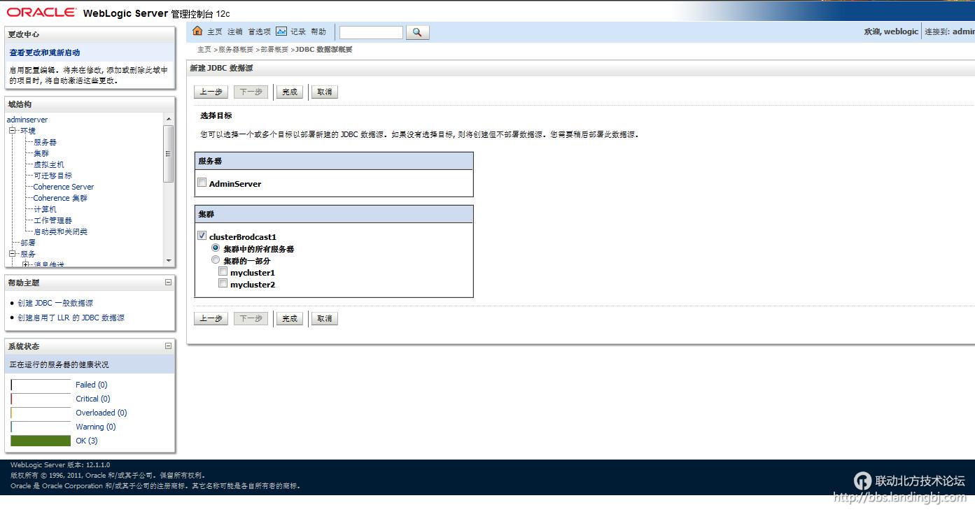Click the magnifier search button
Screen dimensions: 975x512
417,32
